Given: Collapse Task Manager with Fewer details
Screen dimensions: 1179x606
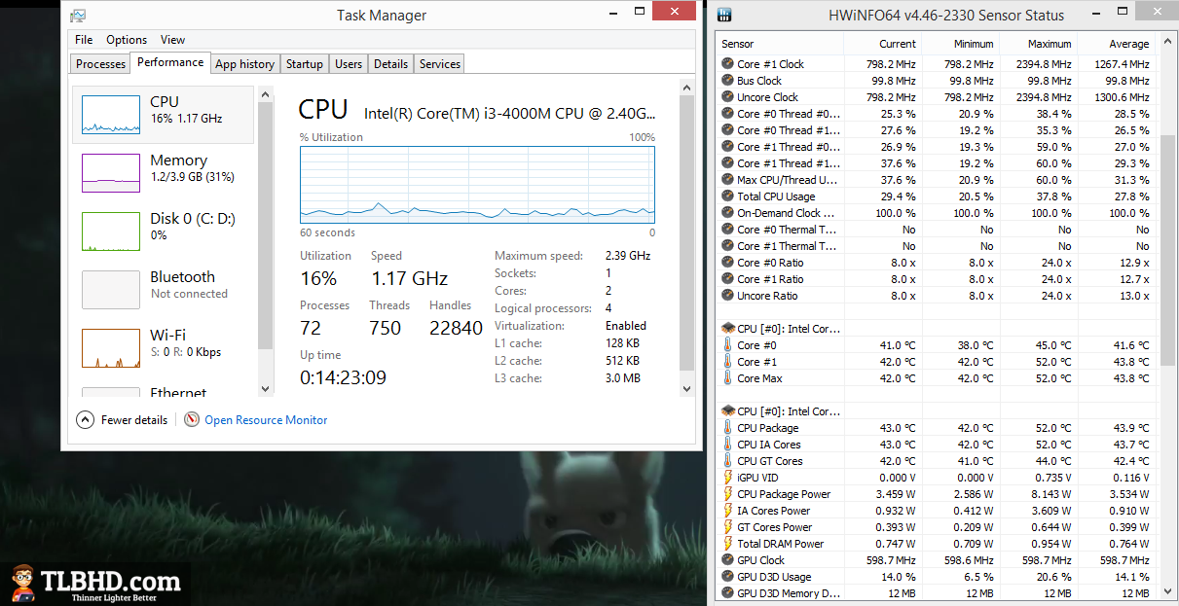Looking at the screenshot, I should tap(122, 420).
